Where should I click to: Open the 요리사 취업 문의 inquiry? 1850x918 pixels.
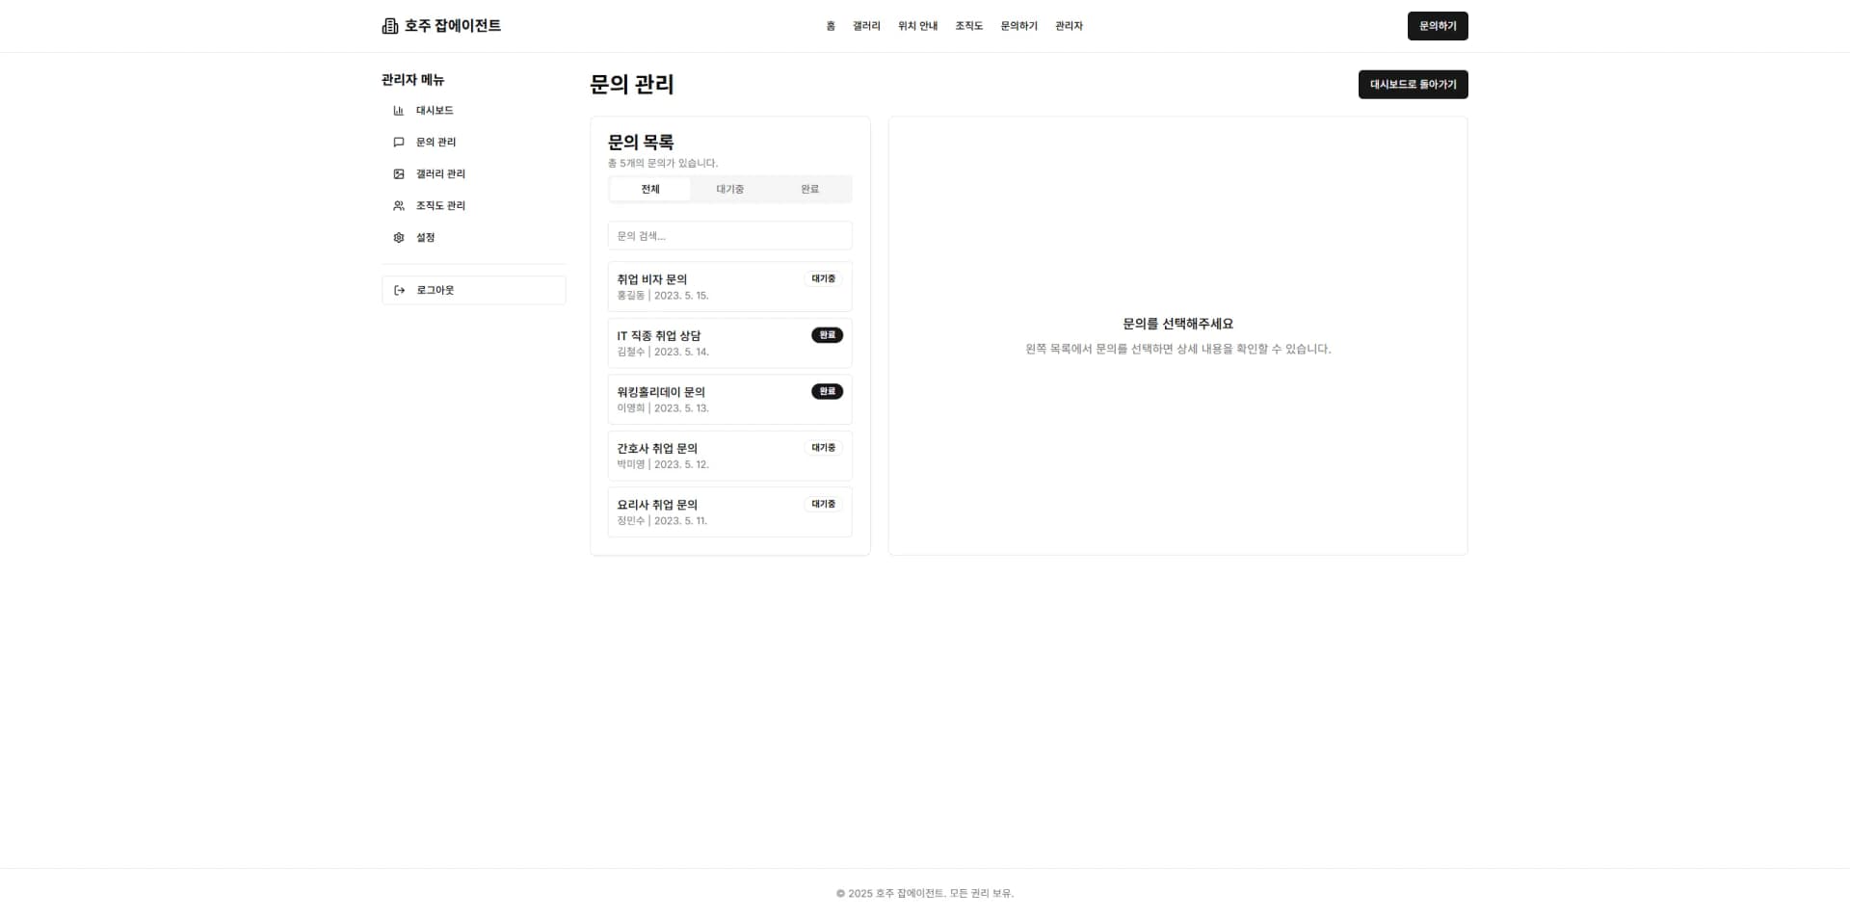click(730, 512)
